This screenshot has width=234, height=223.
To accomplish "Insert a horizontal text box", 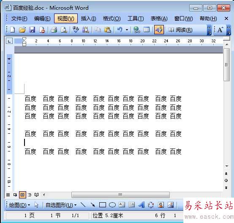I will tap(122, 205).
